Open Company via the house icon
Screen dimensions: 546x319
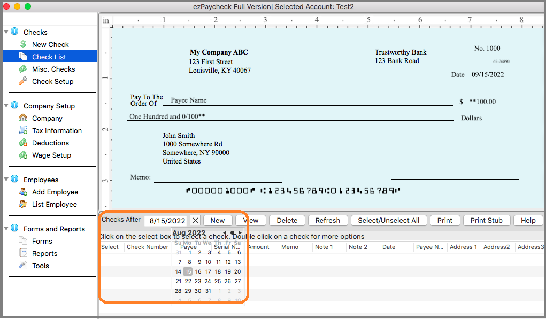click(23, 118)
